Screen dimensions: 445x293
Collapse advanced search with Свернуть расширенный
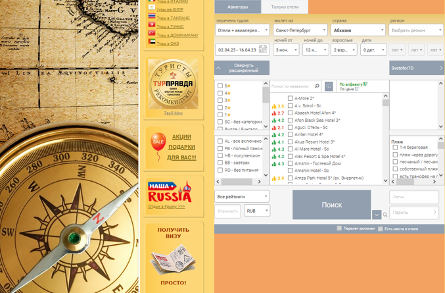(x=242, y=68)
